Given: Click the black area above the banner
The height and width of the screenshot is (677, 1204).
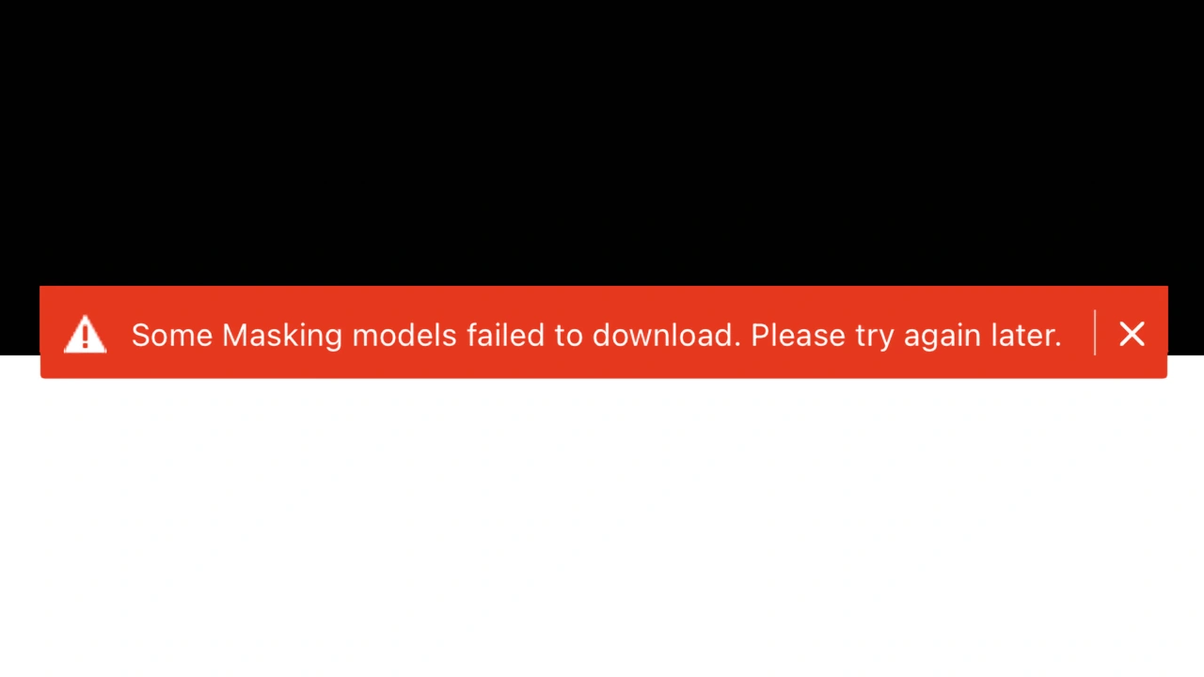Looking at the screenshot, I should click(x=602, y=141).
